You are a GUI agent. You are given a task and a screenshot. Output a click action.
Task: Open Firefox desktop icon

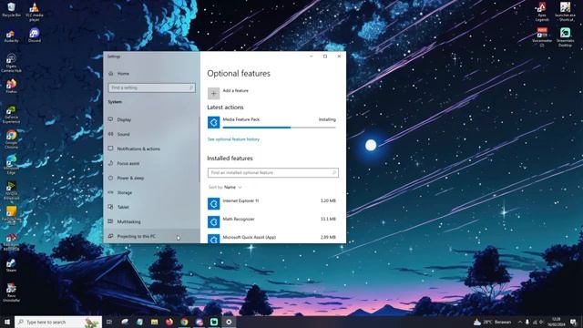pyautogui.click(x=11, y=86)
